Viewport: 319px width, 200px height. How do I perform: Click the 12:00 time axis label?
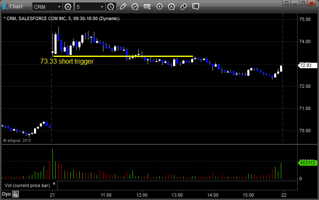(x=142, y=195)
